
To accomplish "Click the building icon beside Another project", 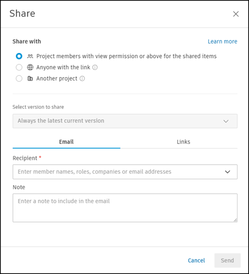I will 30,79.
